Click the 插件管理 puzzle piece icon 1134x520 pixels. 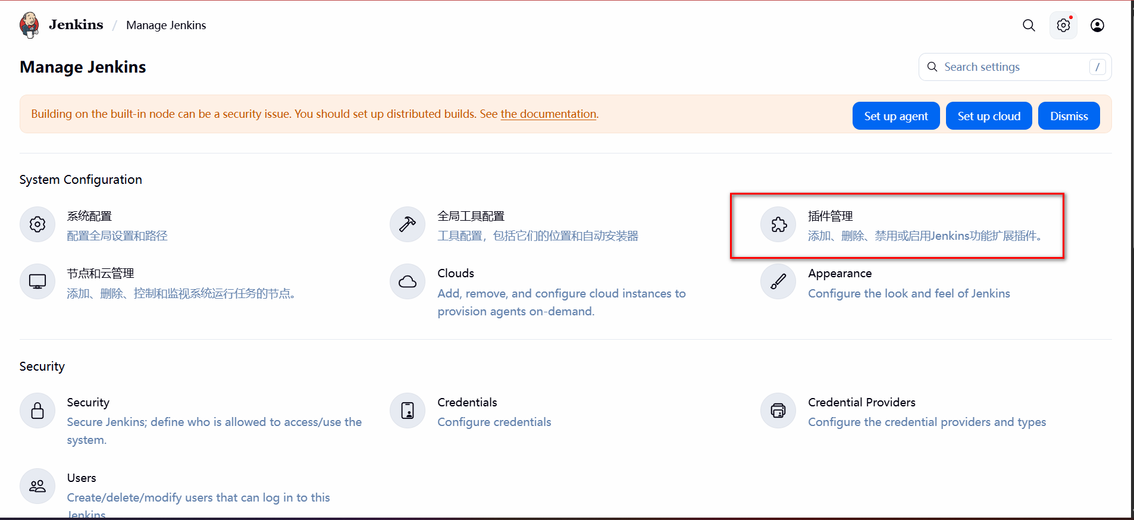click(x=778, y=224)
